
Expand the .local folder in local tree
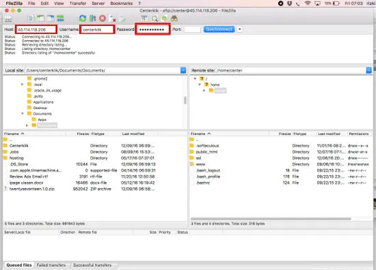tap(23, 85)
